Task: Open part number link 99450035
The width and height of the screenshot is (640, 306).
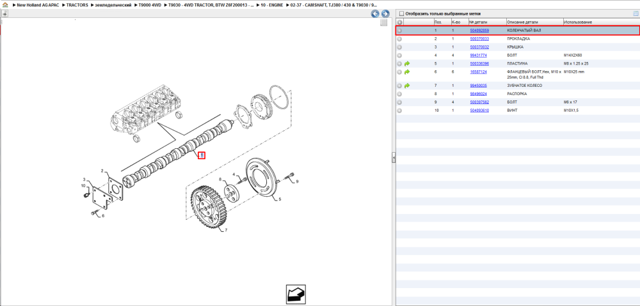Action: 478,86
